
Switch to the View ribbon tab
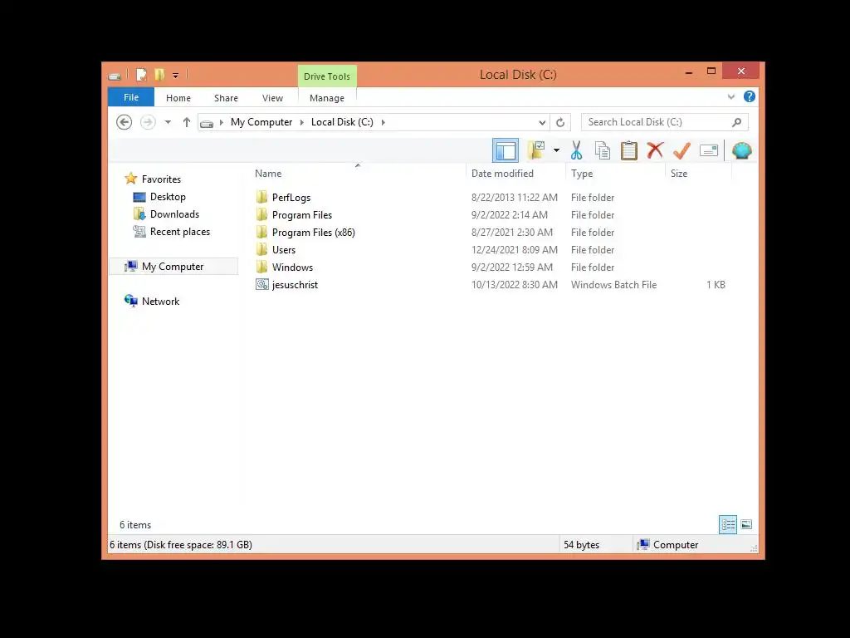tap(272, 98)
